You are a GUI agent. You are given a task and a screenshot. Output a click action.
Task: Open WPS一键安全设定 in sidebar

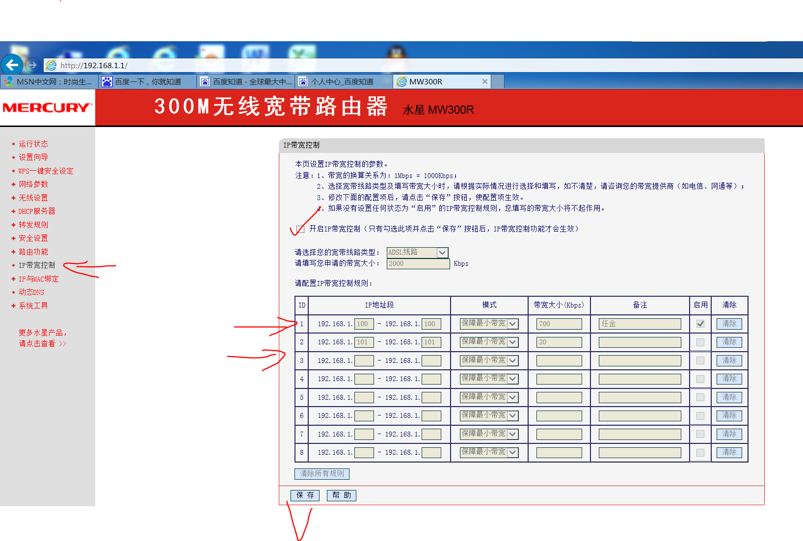(46, 171)
